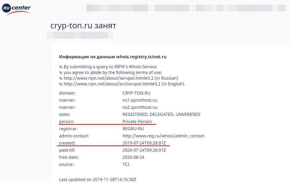Image resolution: width=290 pixels, height=183 pixels.
Task: Click the free-date value 2020-08-24
Action: [134, 157]
